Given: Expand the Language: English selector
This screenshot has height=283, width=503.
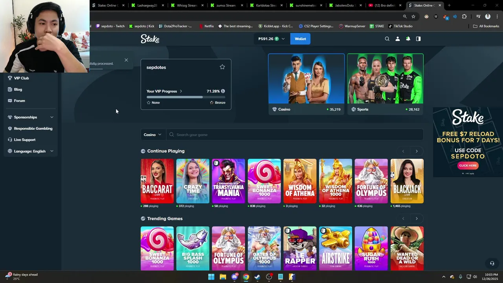Looking at the screenshot, I should pos(51,151).
